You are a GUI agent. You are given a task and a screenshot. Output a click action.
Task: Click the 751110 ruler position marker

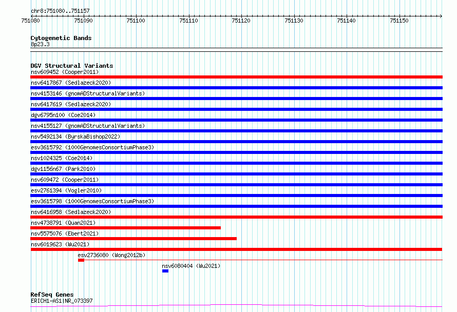188,21
